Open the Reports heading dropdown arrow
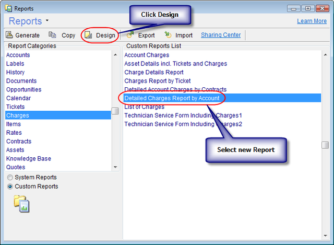Viewport: 334px width, 245px height. pyautogui.click(x=47, y=21)
